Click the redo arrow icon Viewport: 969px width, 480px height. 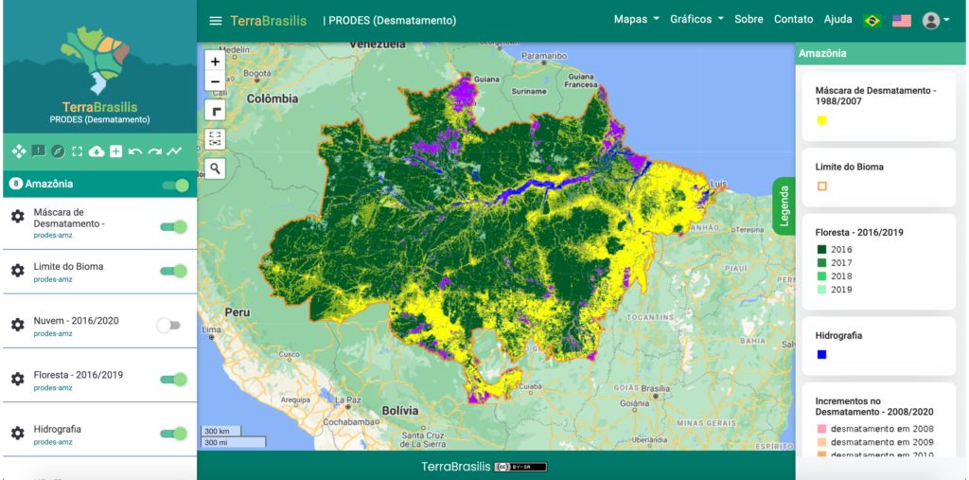[x=154, y=151]
